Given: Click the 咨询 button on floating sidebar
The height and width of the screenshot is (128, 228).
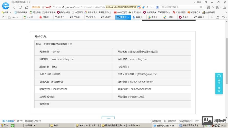Looking at the screenshot, I should [x=219, y=79].
